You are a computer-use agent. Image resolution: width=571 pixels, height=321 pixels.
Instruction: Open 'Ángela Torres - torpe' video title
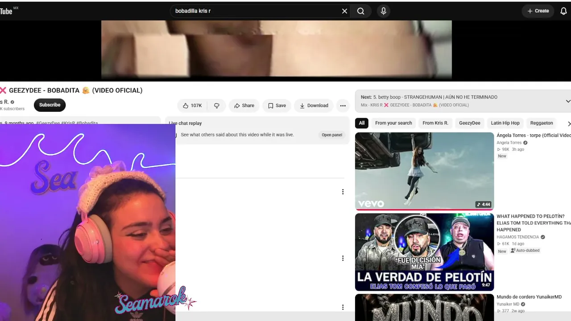point(534,136)
